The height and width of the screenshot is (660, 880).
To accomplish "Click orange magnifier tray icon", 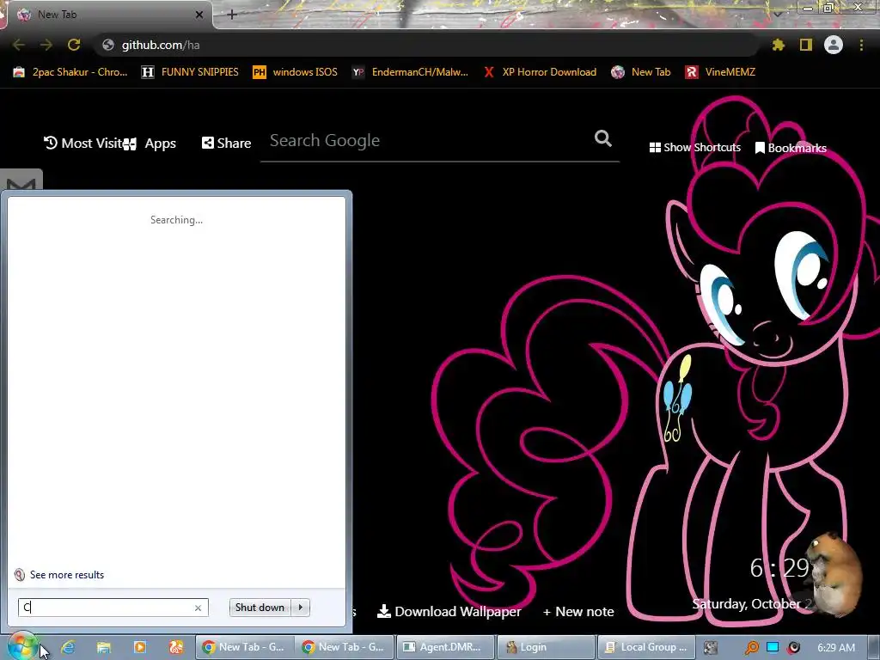I will coord(752,648).
